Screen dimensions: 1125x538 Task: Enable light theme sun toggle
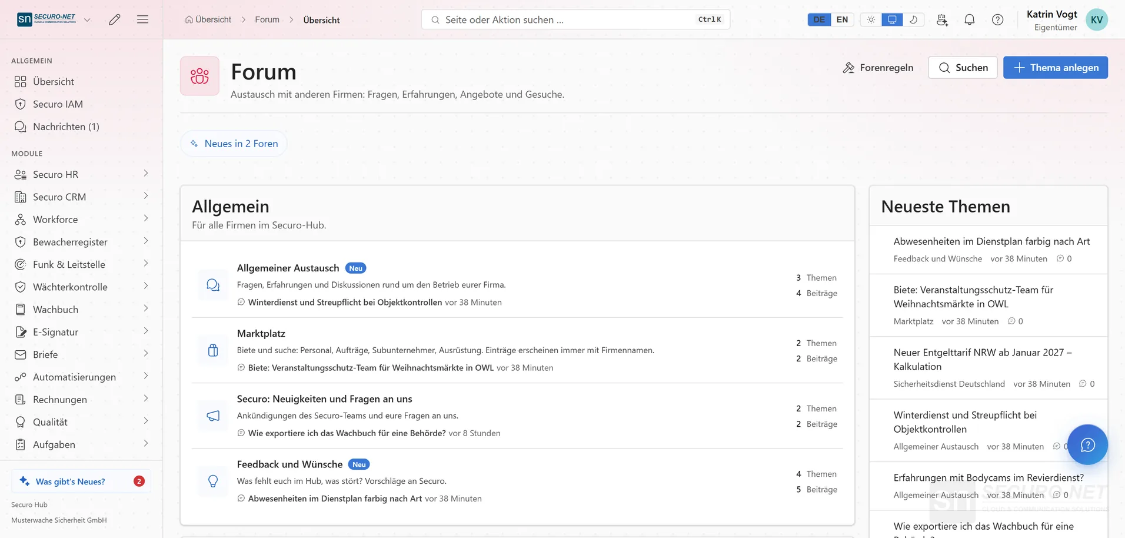(x=871, y=19)
